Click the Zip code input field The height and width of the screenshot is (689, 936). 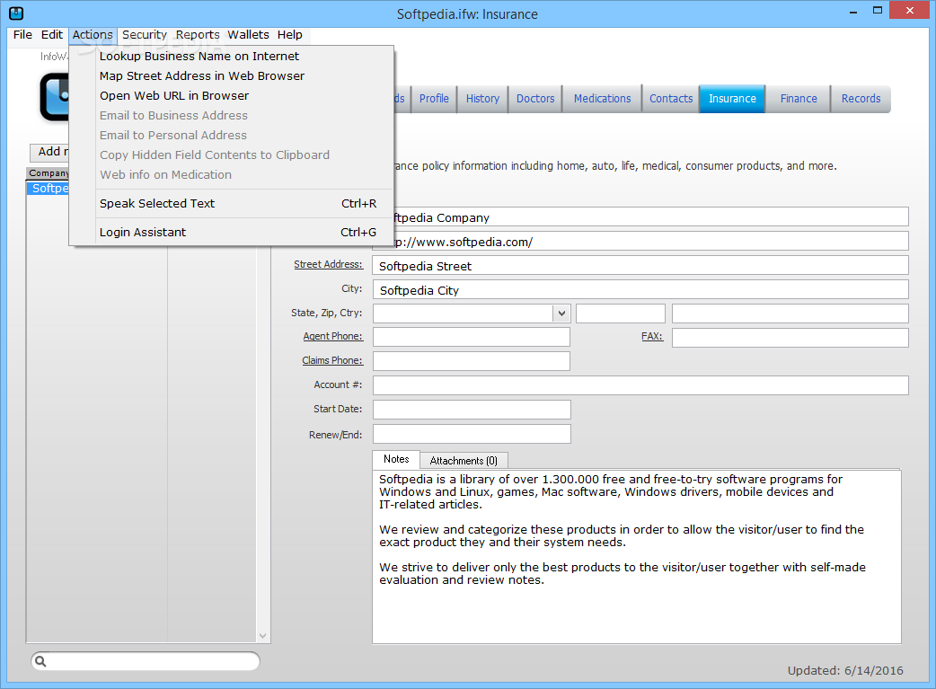tap(621, 314)
